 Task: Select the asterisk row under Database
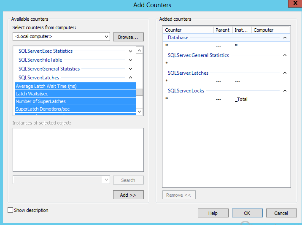pos(227,46)
